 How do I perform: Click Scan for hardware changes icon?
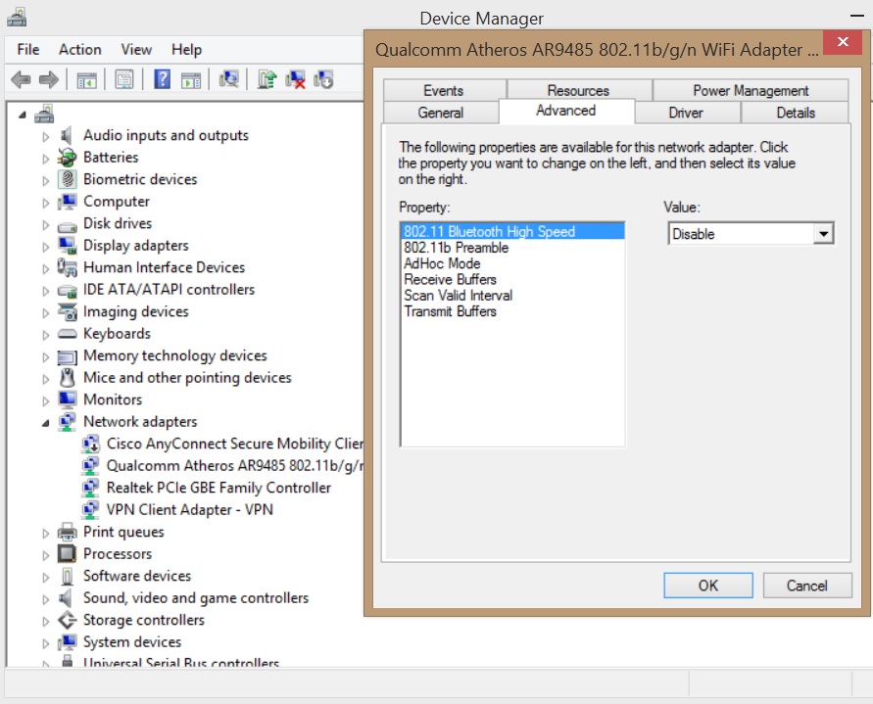229,79
